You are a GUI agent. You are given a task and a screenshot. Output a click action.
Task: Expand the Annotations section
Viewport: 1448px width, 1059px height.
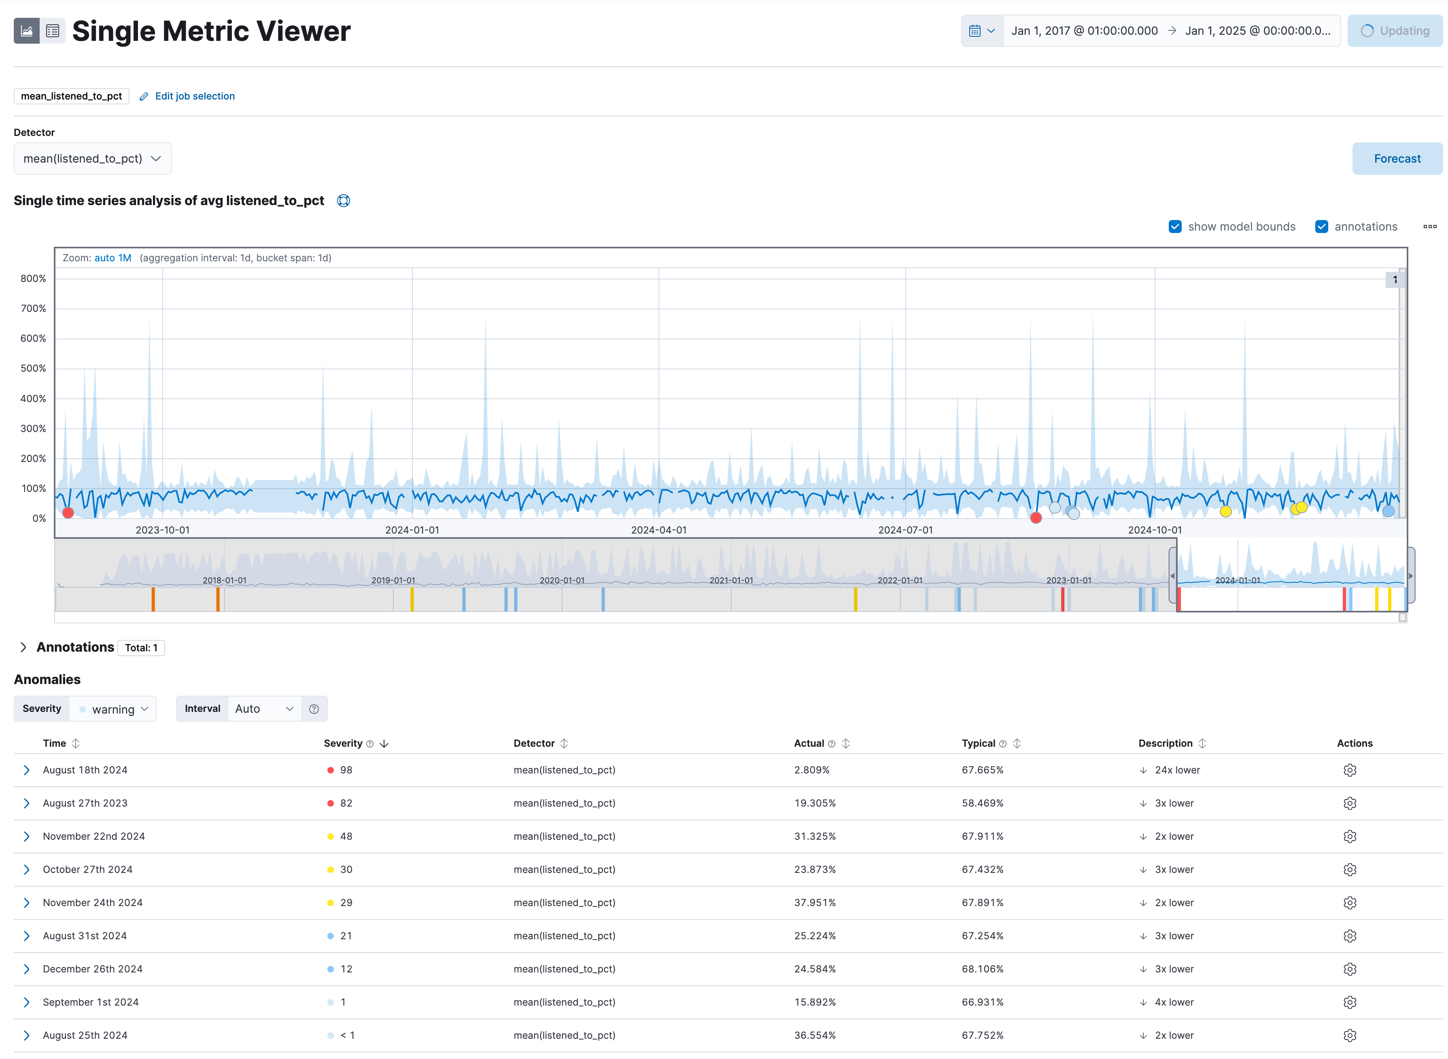pos(24,648)
